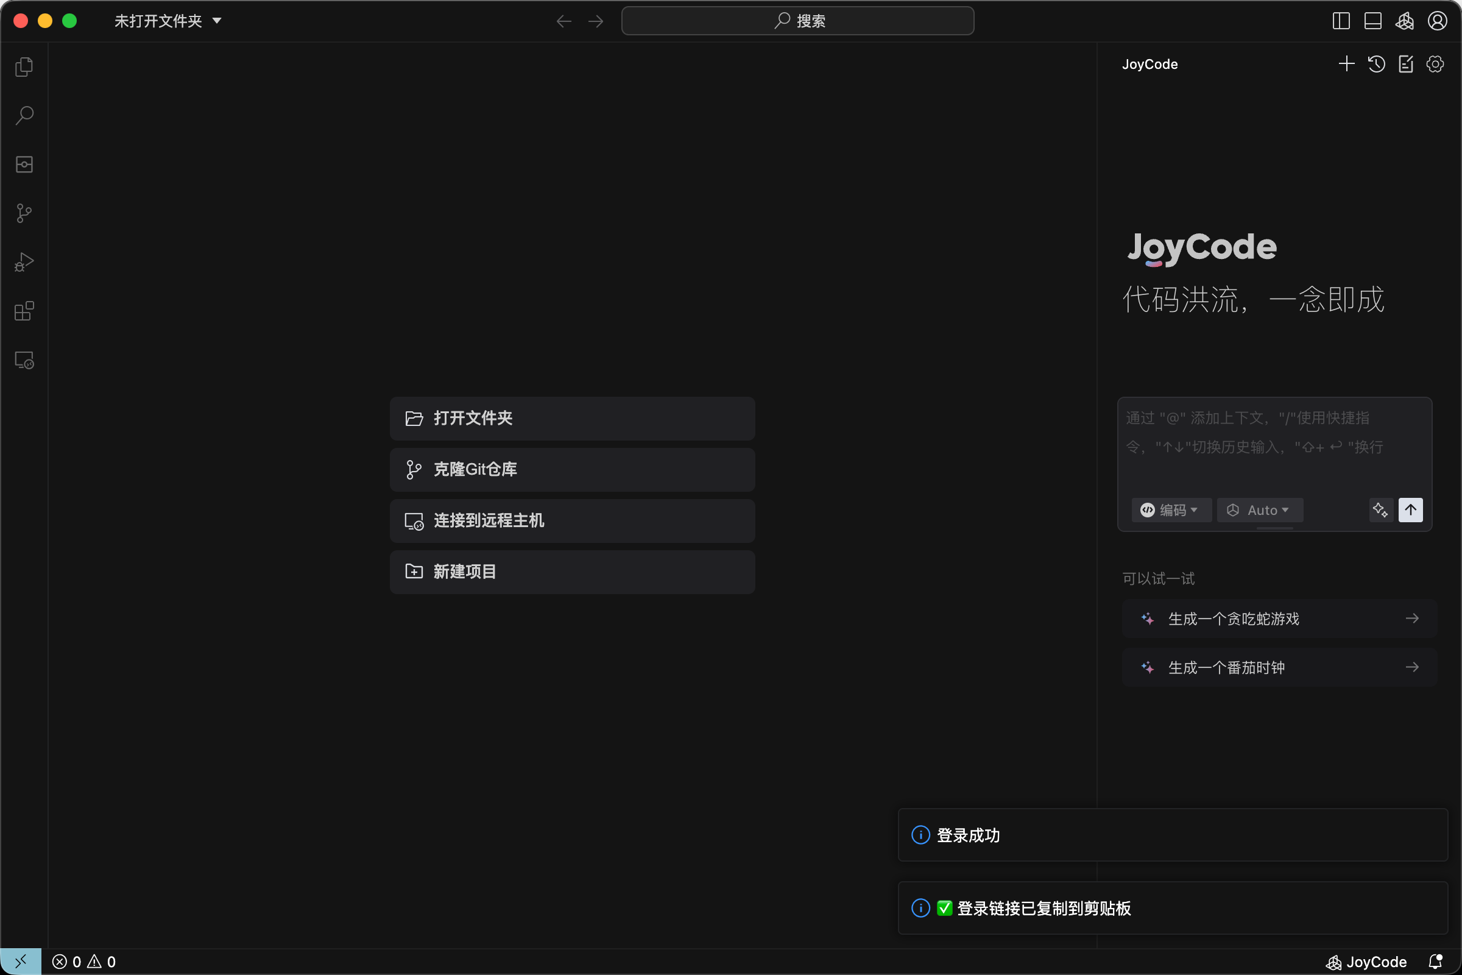This screenshot has height=975, width=1462.
Task: Open Run and Debug view
Action: [24, 263]
